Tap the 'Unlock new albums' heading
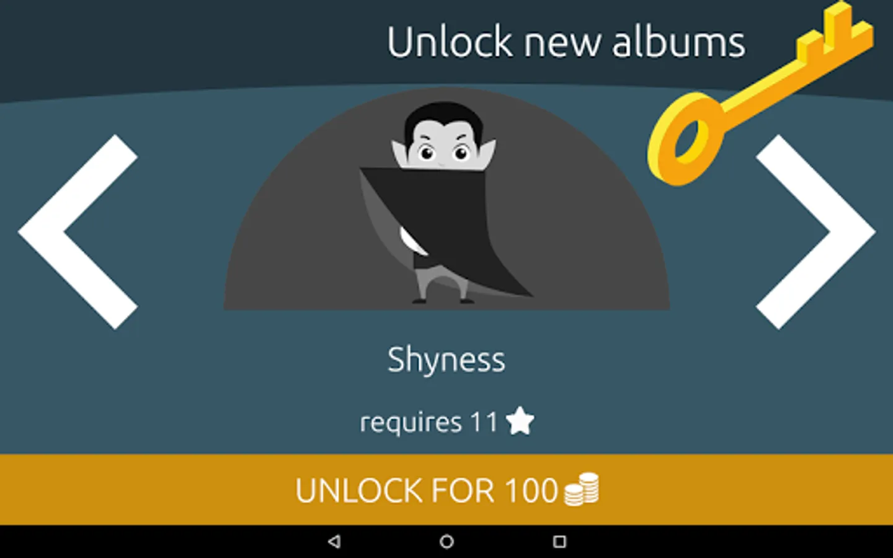The height and width of the screenshot is (558, 893). (x=566, y=42)
